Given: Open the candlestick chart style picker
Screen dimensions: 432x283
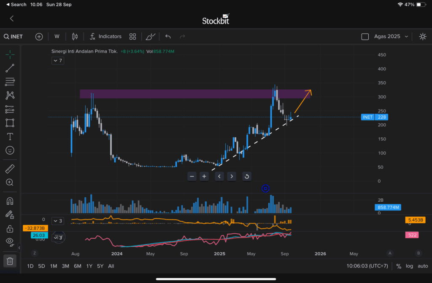Looking at the screenshot, I should [x=75, y=37].
